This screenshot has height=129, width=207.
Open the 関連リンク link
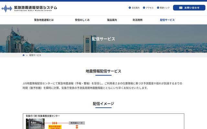click(165, 8)
